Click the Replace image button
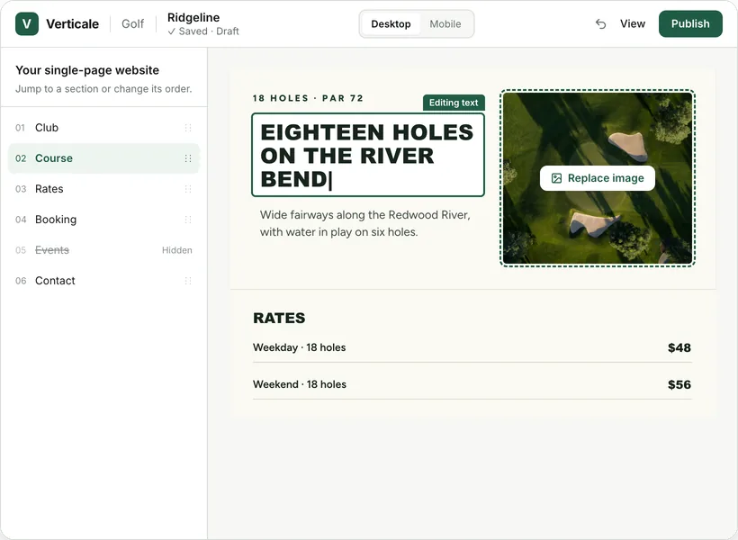738x540 pixels. coord(598,178)
